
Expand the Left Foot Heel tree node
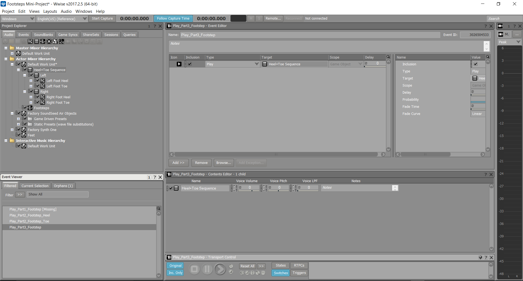(x=31, y=81)
